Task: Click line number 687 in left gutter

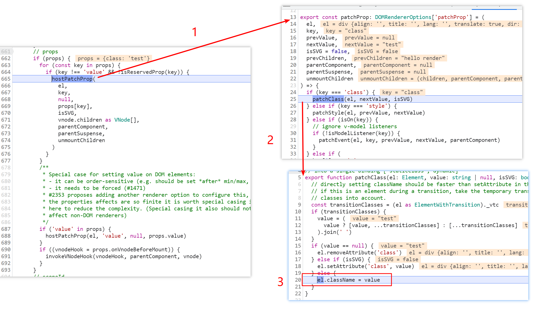Action: pos(6,229)
